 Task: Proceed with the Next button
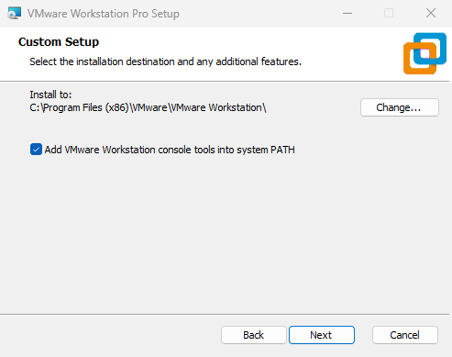[x=322, y=335]
